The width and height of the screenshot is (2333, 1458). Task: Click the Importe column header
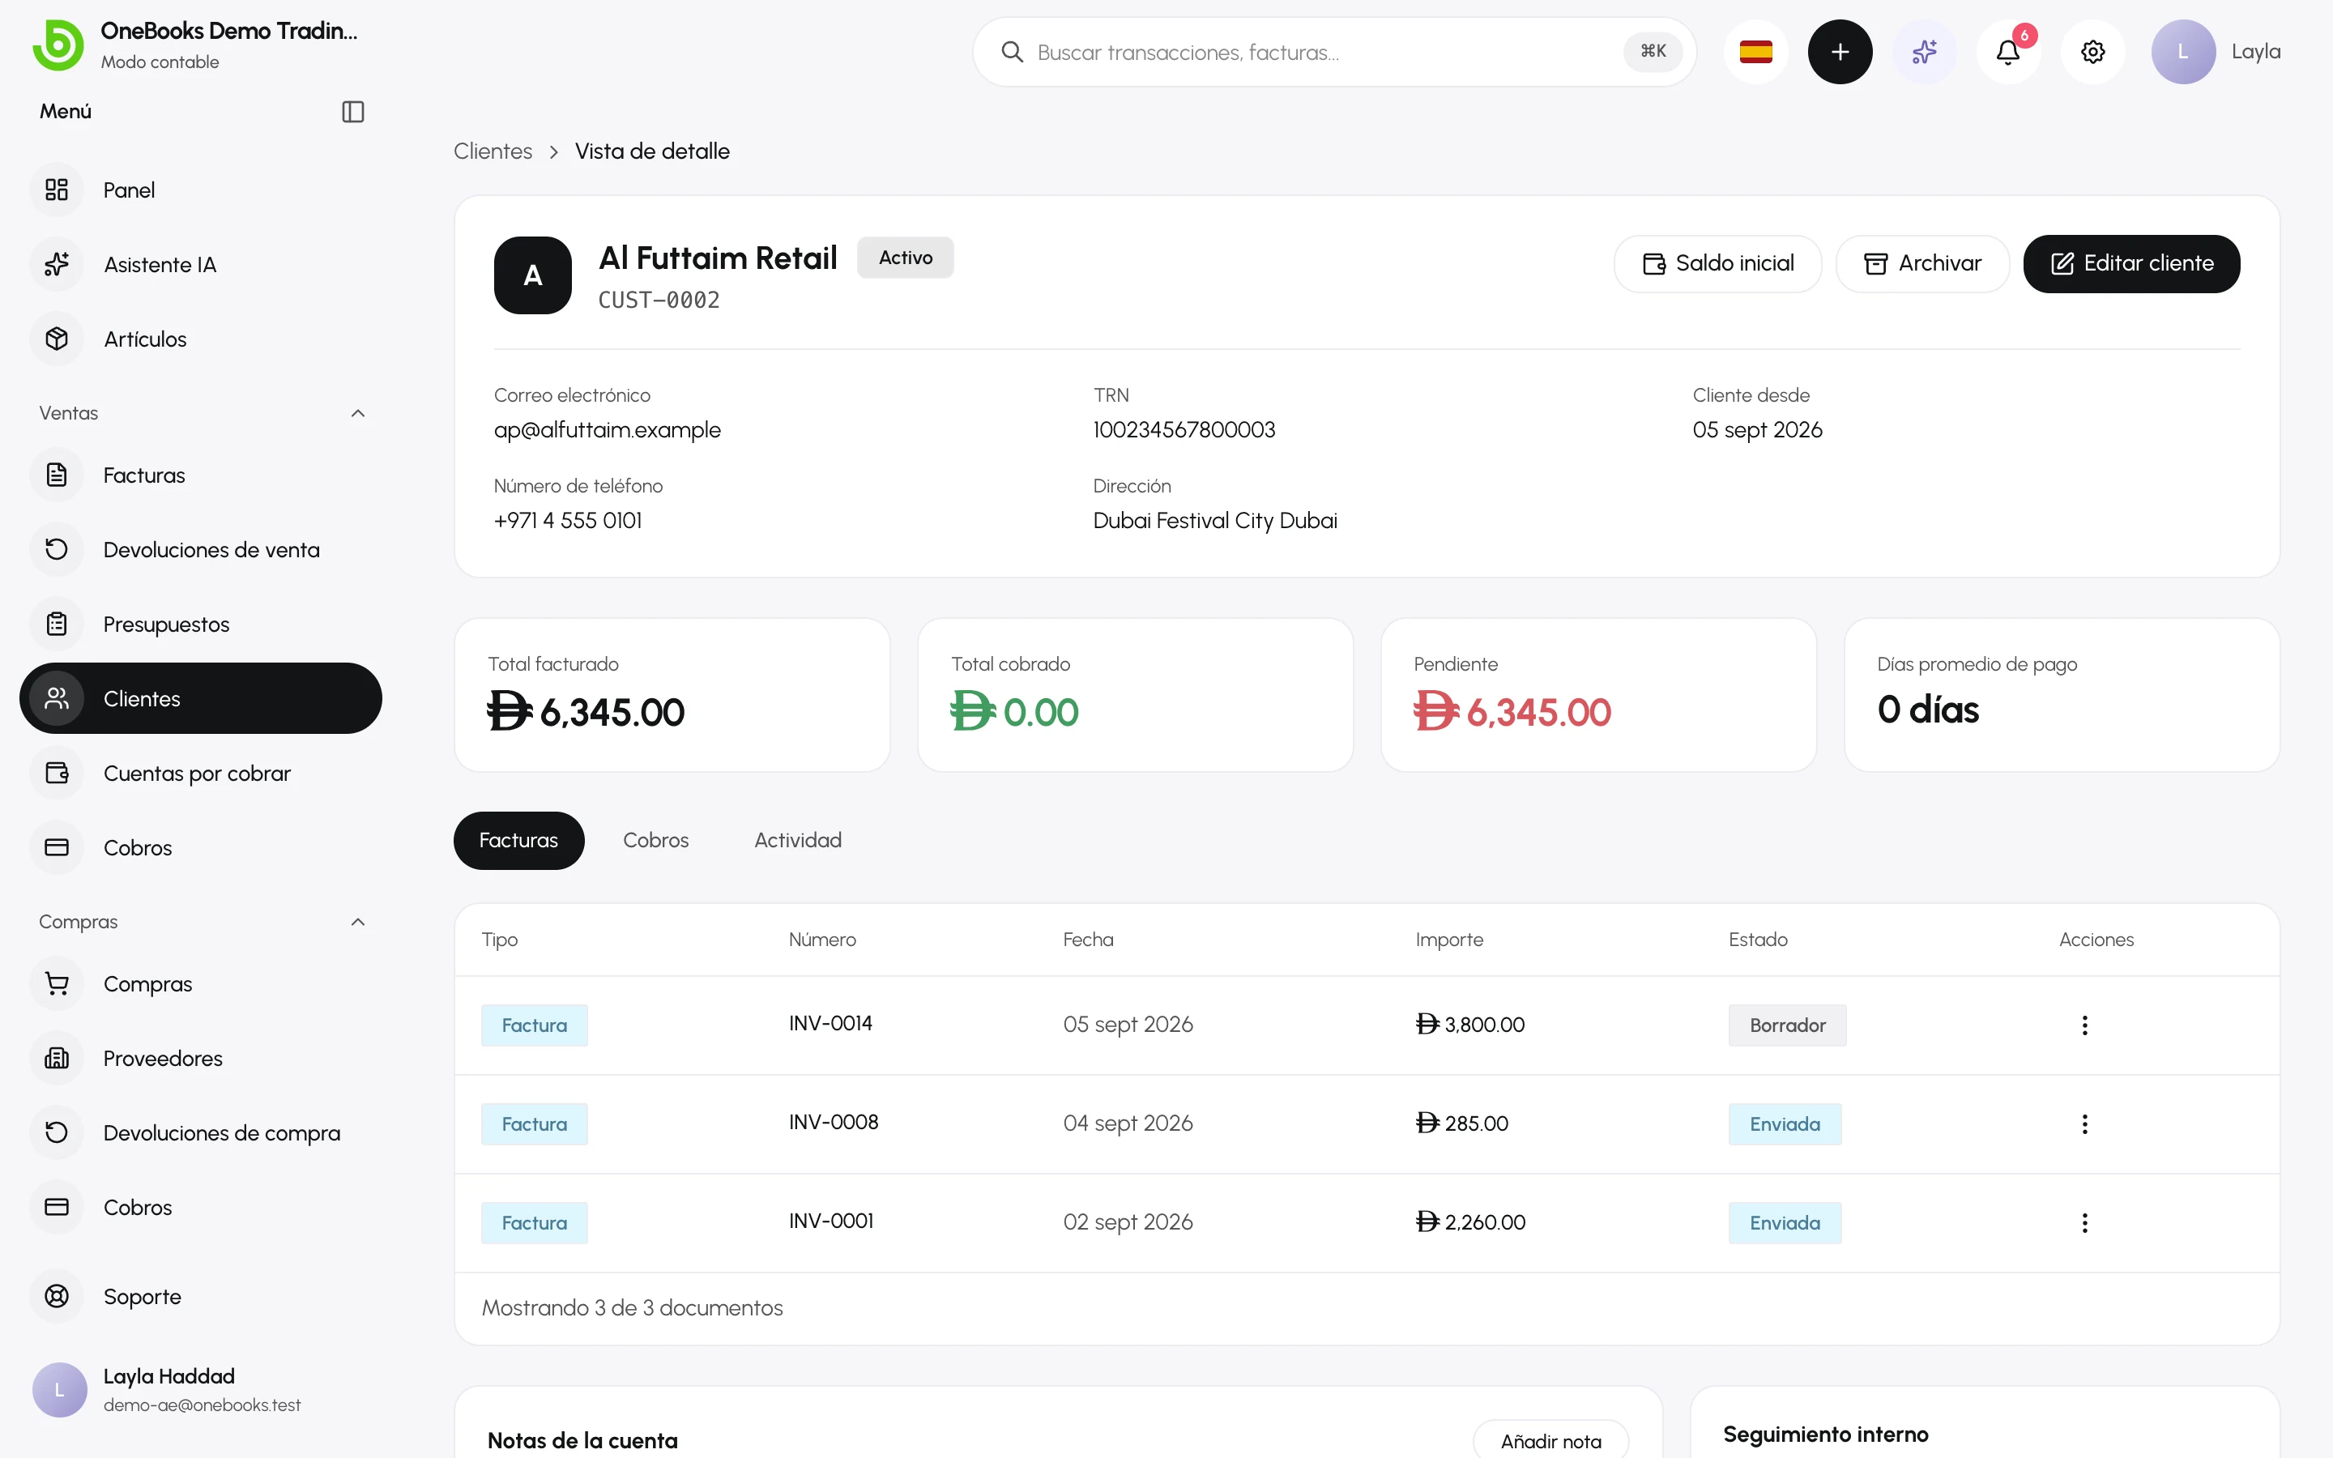tap(1449, 940)
